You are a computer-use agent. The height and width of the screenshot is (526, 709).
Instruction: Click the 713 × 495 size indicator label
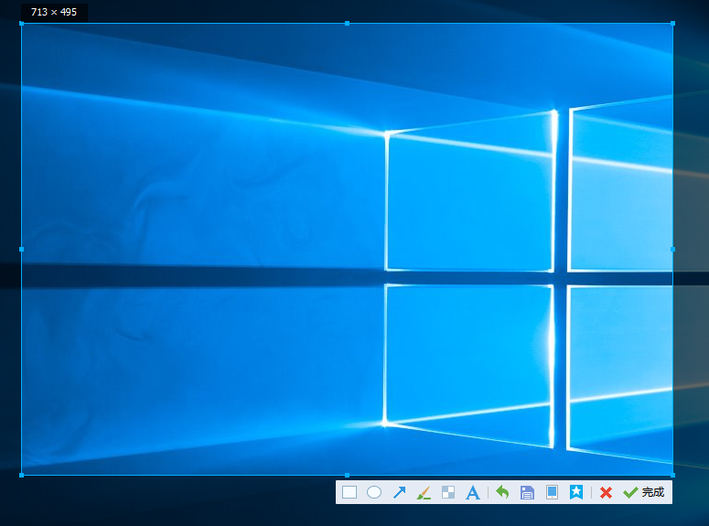pos(54,12)
